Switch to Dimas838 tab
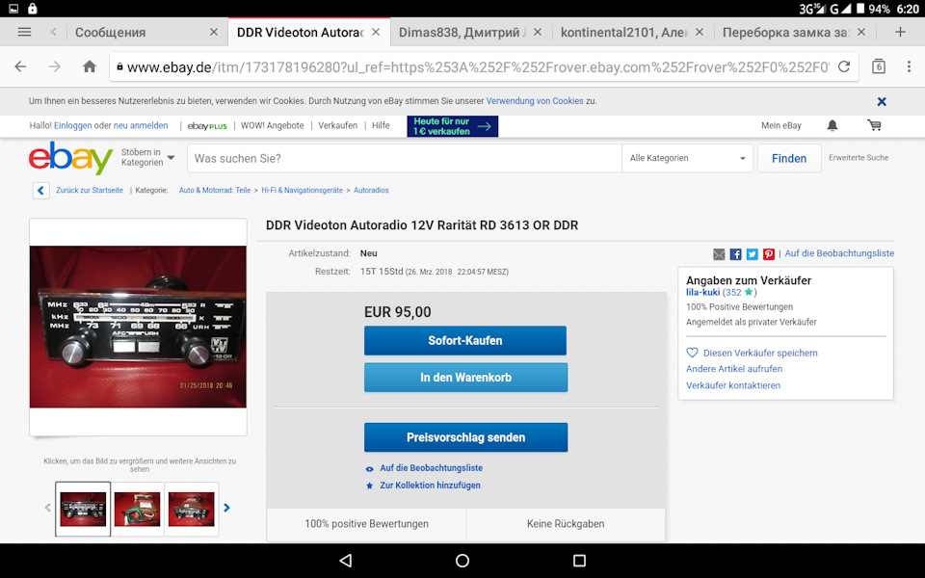 (462, 33)
